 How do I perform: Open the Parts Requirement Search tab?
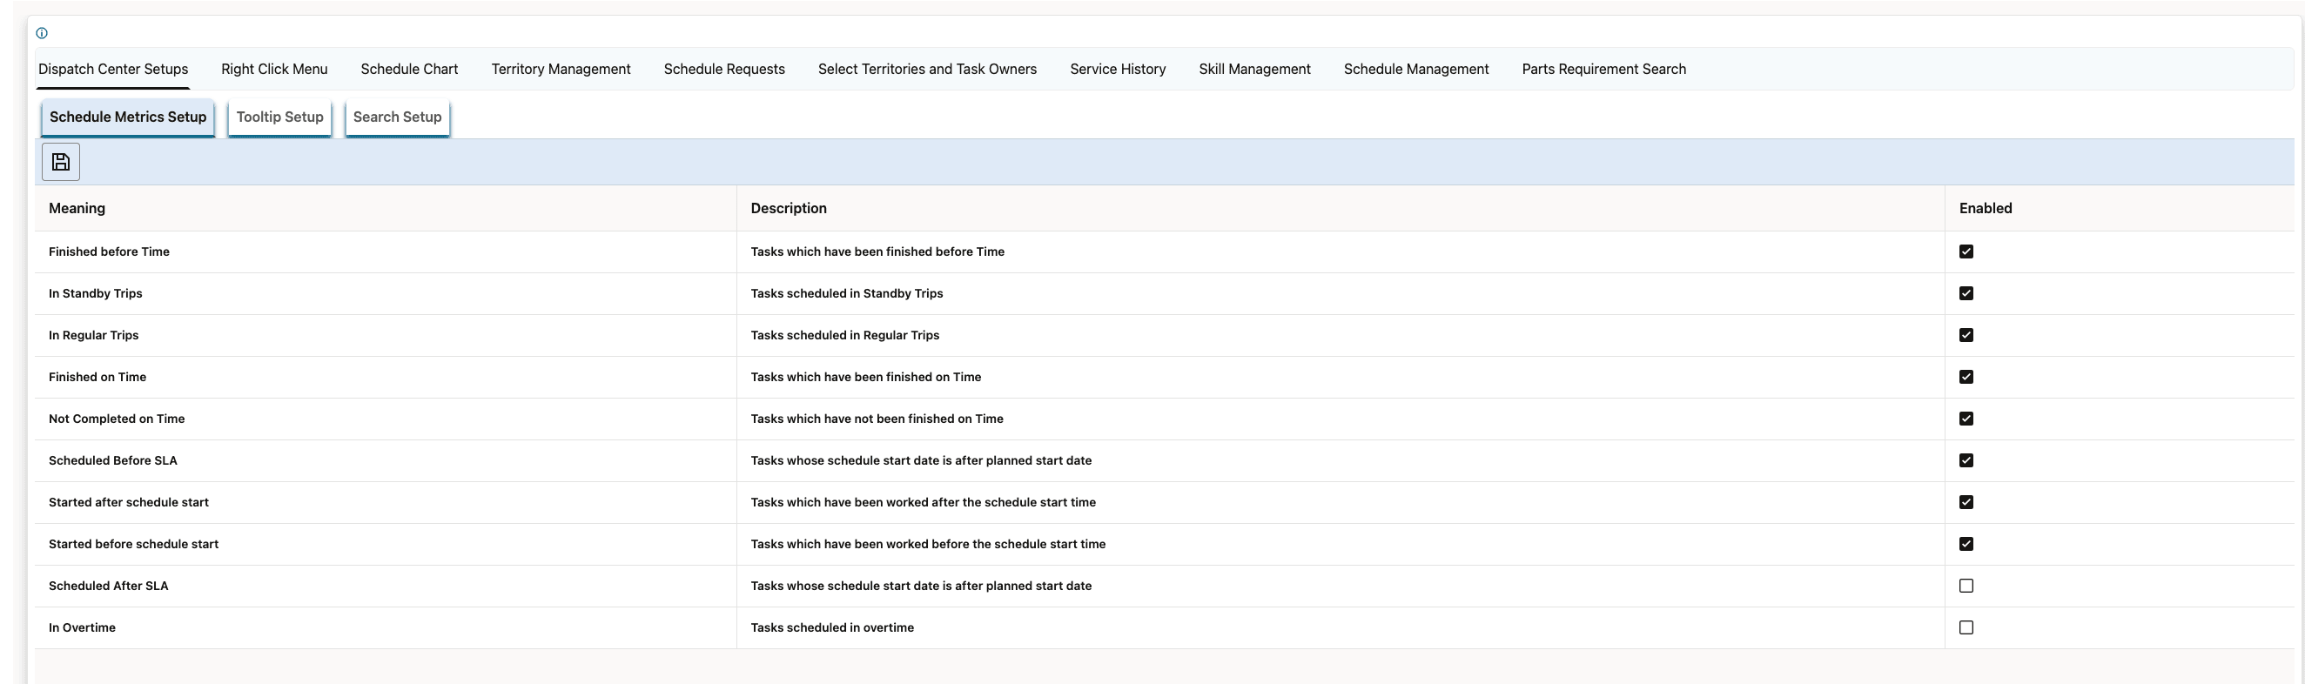coord(1603,69)
